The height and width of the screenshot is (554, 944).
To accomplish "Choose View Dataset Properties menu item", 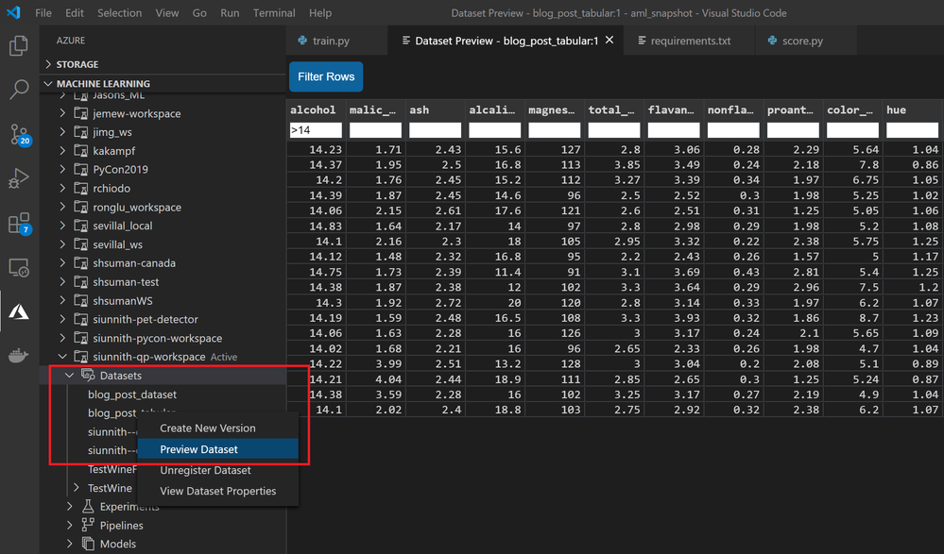I will 218,491.
